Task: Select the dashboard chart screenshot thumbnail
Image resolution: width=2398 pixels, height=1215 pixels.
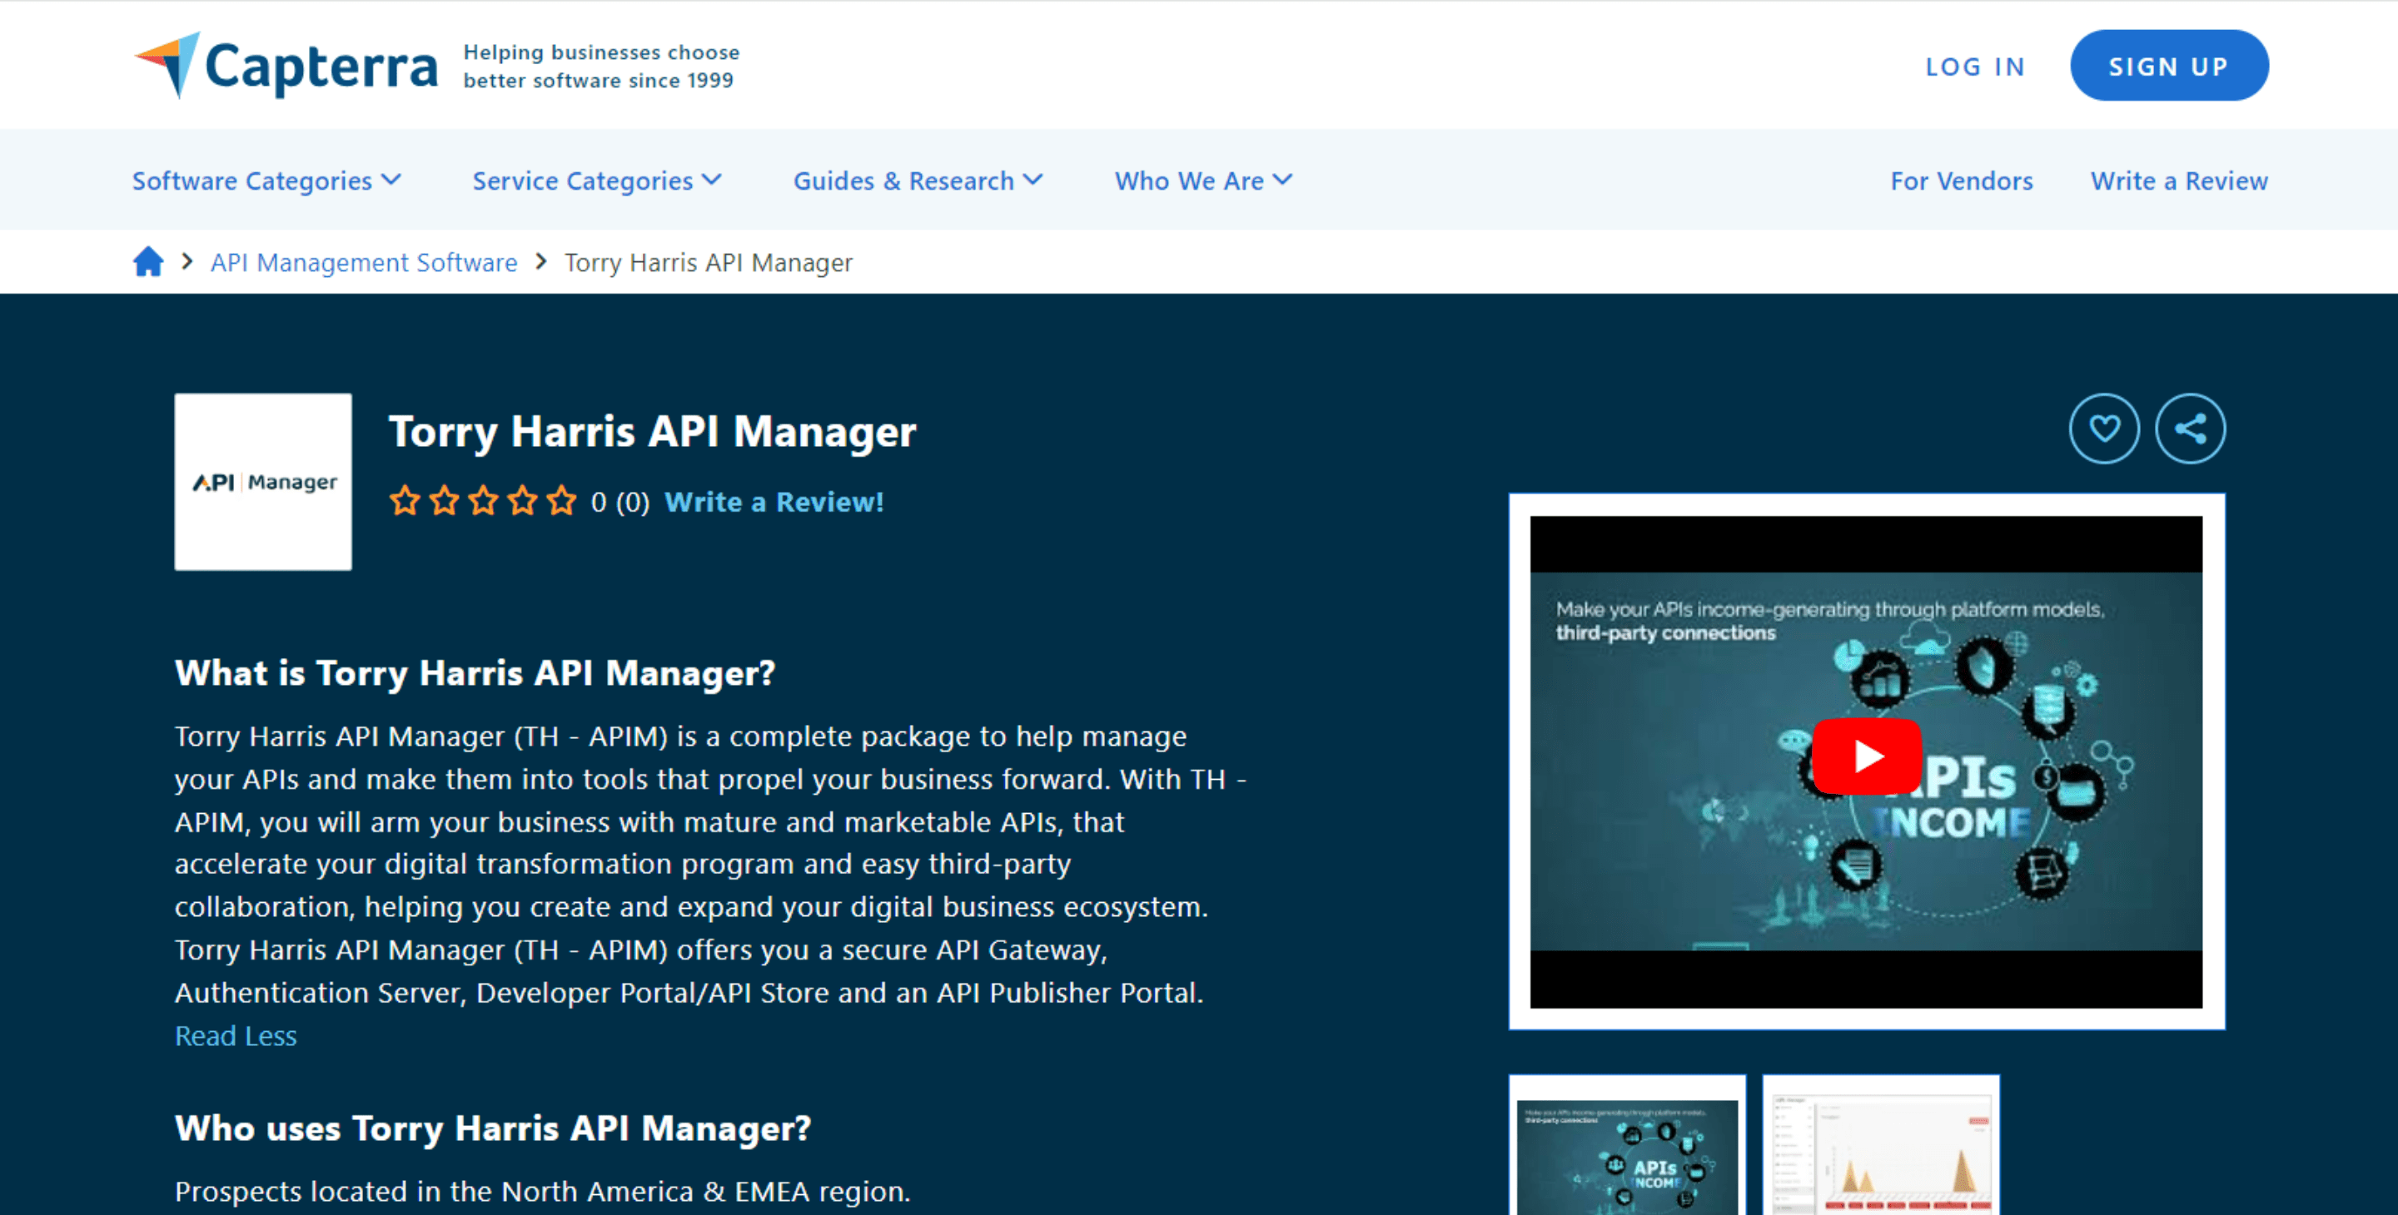Action: [1880, 1146]
